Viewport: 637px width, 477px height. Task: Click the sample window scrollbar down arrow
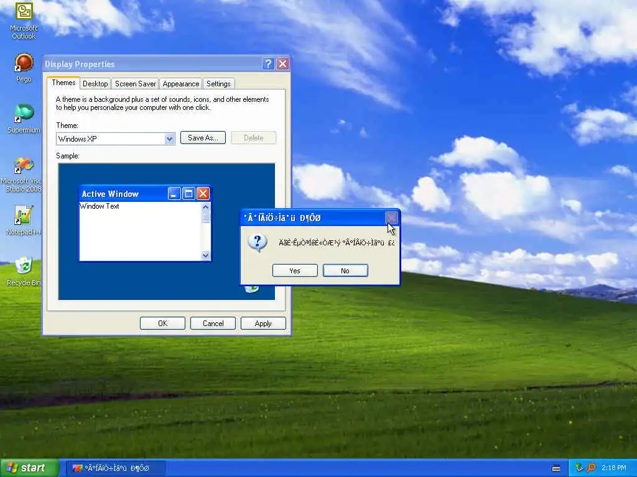point(205,255)
